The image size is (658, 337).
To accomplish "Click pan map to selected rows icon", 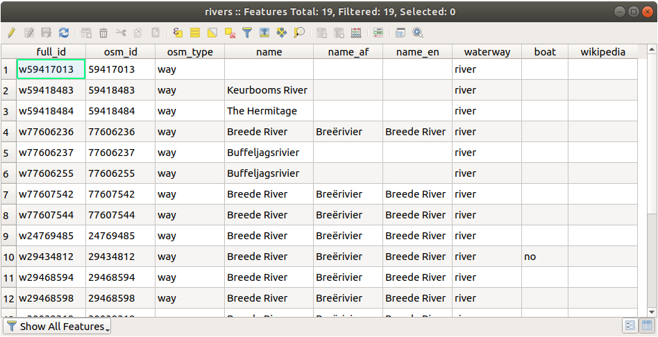I will coord(281,33).
